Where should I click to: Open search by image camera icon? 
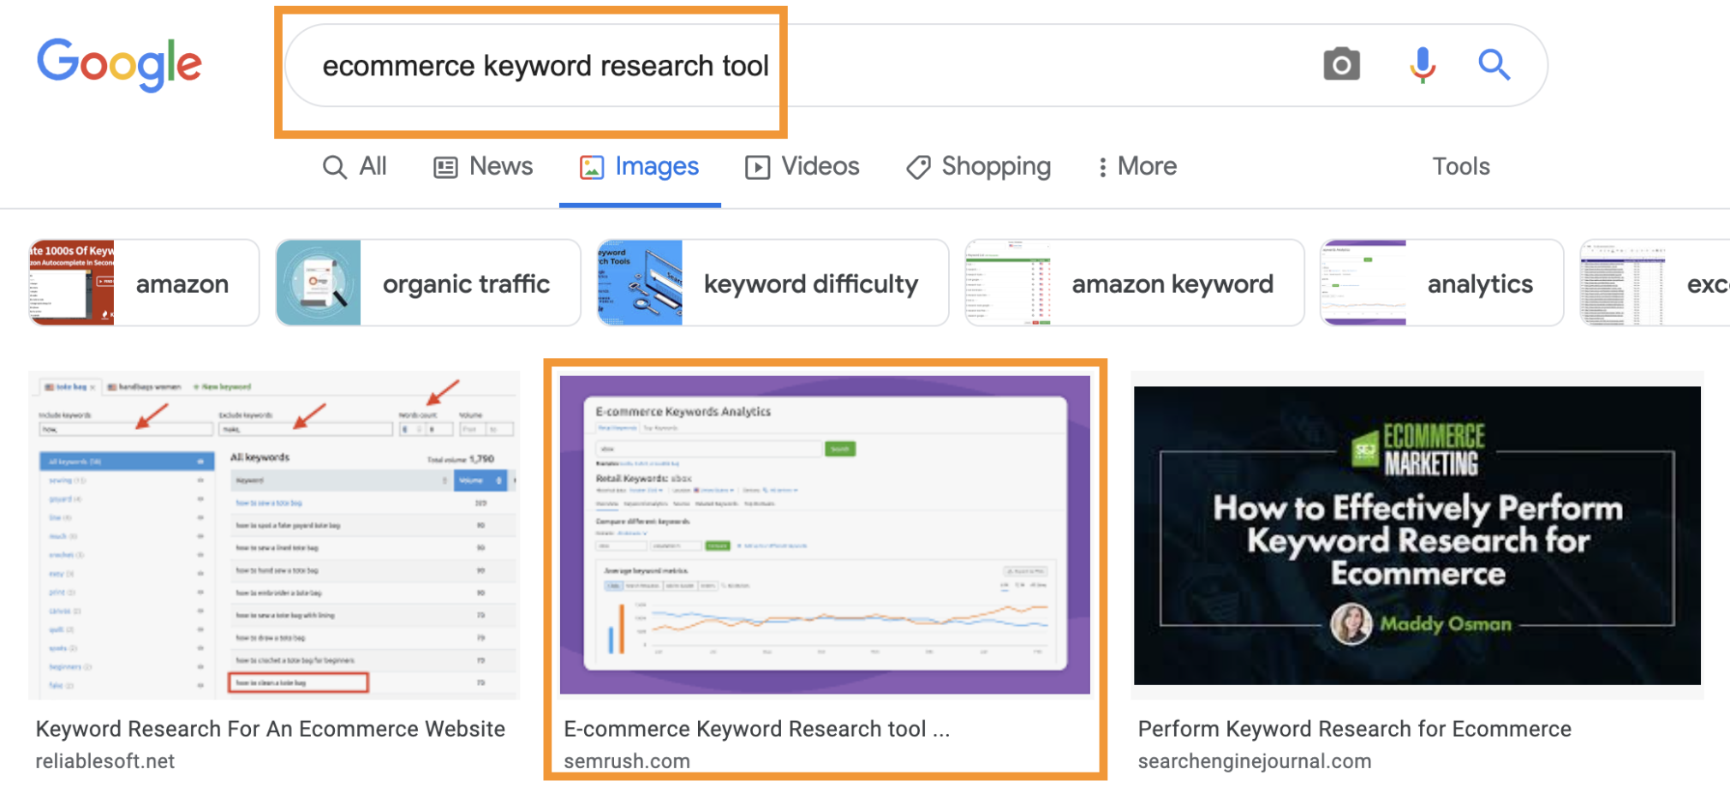(1341, 65)
